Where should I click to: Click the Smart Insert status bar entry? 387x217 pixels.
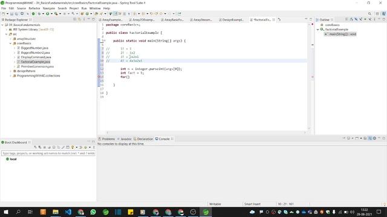[252, 204]
